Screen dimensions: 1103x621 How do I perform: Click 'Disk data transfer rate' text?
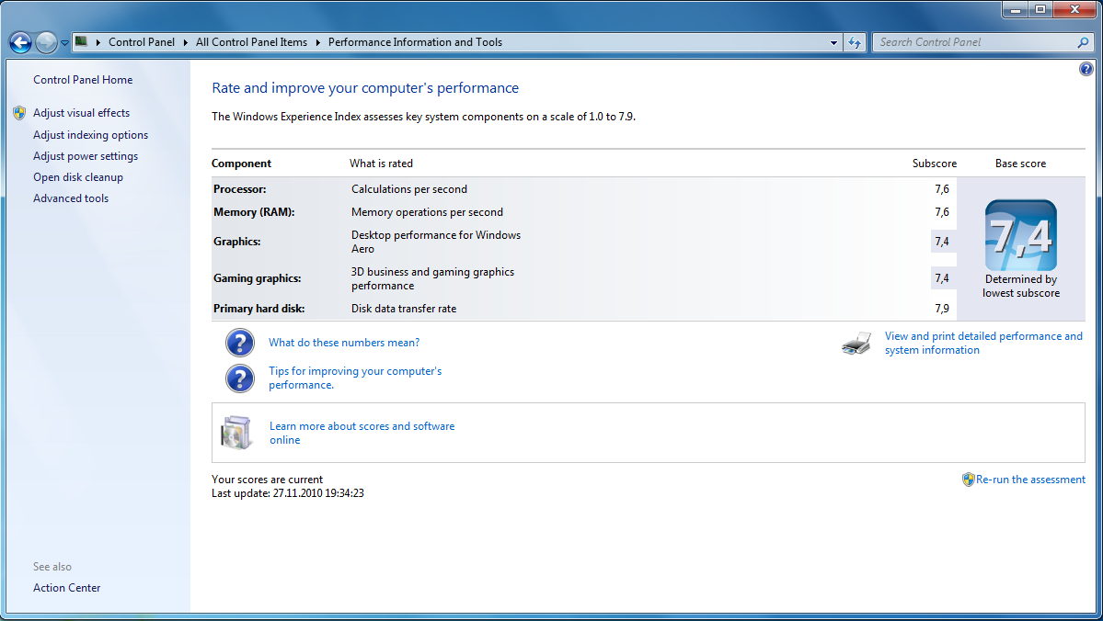(404, 309)
